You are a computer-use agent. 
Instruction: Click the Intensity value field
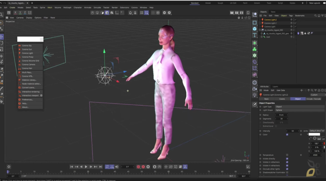293,131
